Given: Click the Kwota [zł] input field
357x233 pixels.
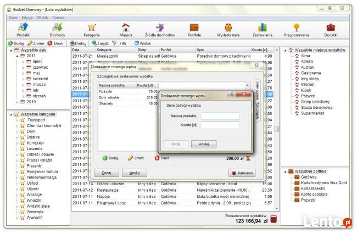Looking at the screenshot, I should point(220,125).
